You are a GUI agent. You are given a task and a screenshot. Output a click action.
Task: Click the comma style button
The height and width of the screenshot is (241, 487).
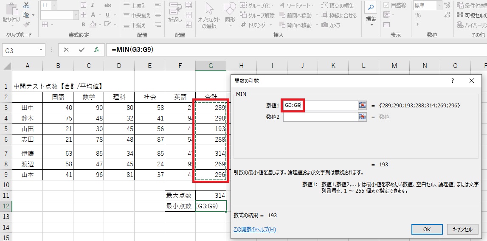click(x=417, y=25)
